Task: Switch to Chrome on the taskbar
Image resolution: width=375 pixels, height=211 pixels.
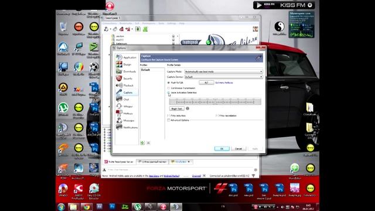Action: click(x=86, y=207)
